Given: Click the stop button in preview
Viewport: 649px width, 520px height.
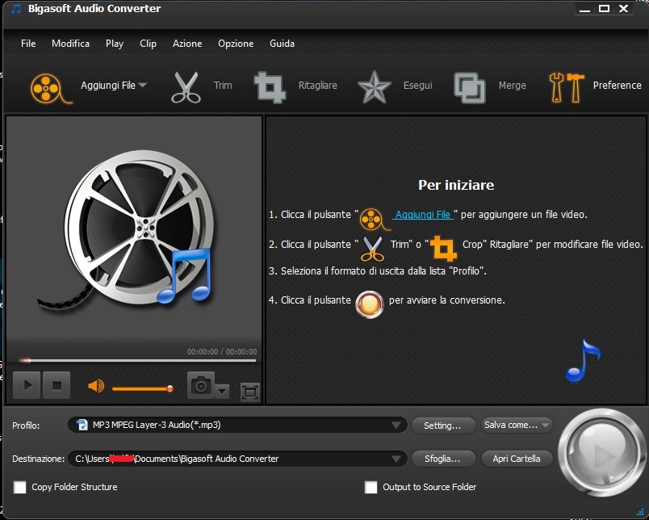Looking at the screenshot, I should (57, 385).
